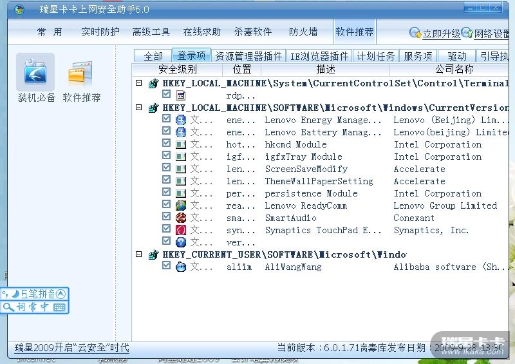
Task: Sort by 描述 column header
Action: [x=326, y=70]
